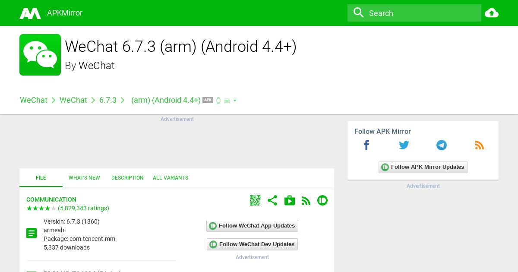Click the "(5,829,343 ratings)" text

click(x=83, y=208)
